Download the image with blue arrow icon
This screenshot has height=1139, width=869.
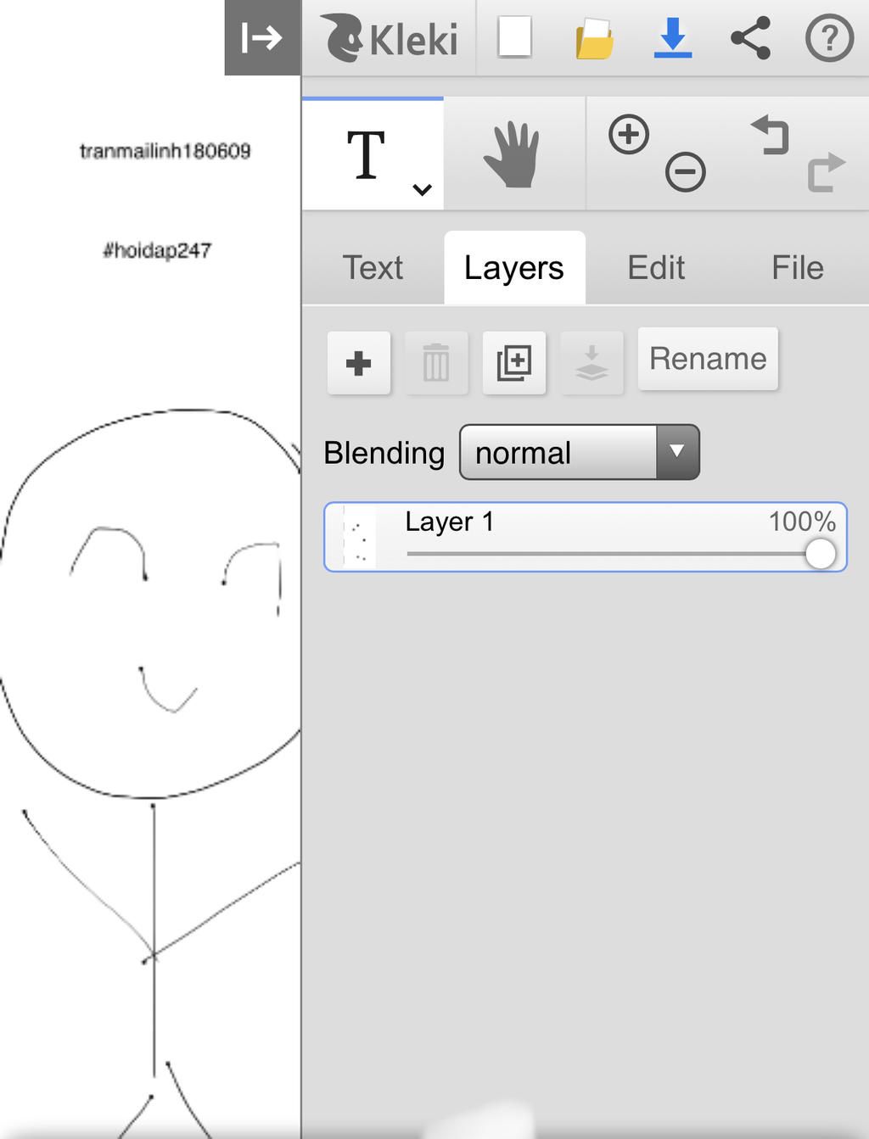[x=673, y=38]
